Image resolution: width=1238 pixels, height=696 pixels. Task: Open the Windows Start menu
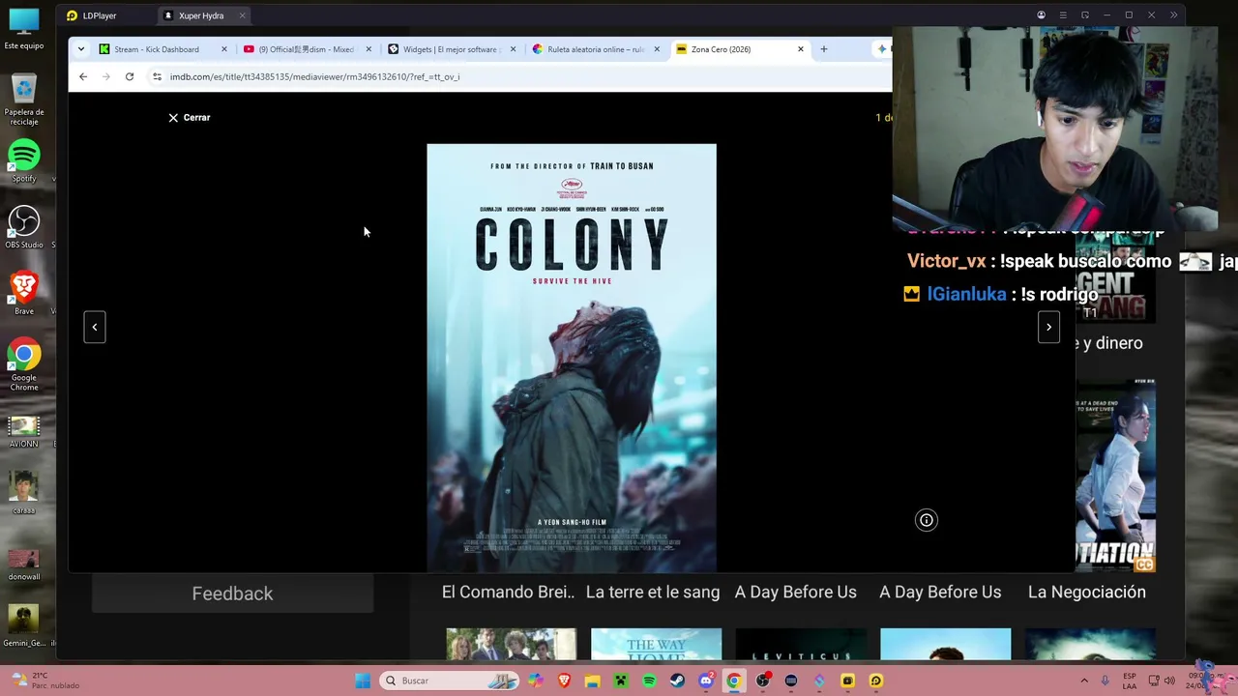point(363,681)
